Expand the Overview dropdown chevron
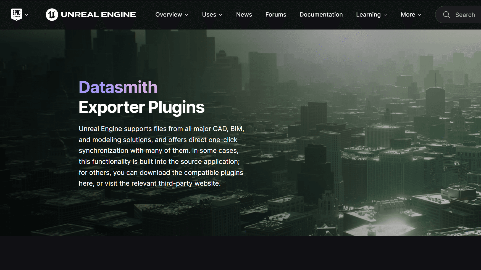This screenshot has width=481, height=270. 186,15
